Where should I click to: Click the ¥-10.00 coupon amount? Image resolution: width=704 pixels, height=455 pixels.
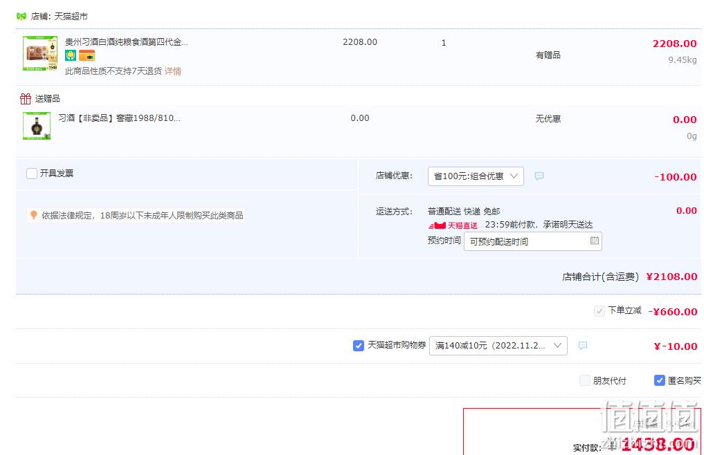coord(675,346)
